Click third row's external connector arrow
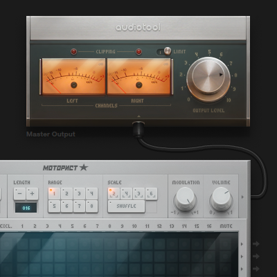The height and width of the screenshot is (277, 277). pos(256,269)
